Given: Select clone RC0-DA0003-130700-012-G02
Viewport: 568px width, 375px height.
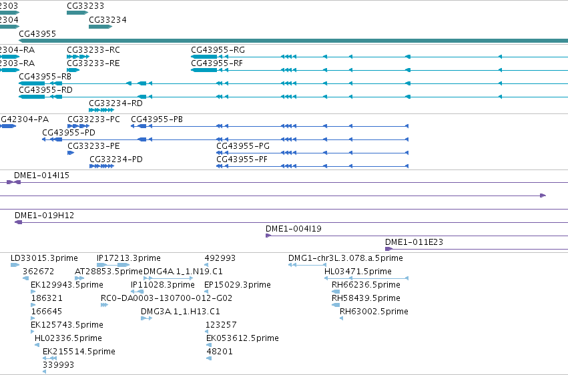Looking at the screenshot, I should click(x=167, y=299).
